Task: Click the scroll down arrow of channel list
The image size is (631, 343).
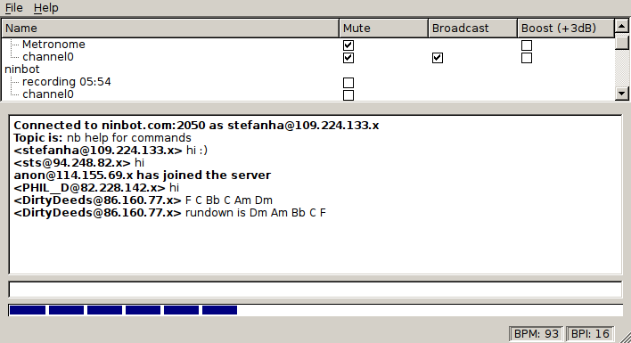Action: 622,94
